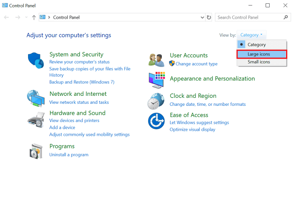This screenshot has height=200, width=294.
Task: Open the Hardware and Sound printer icon
Action: [x=36, y=120]
